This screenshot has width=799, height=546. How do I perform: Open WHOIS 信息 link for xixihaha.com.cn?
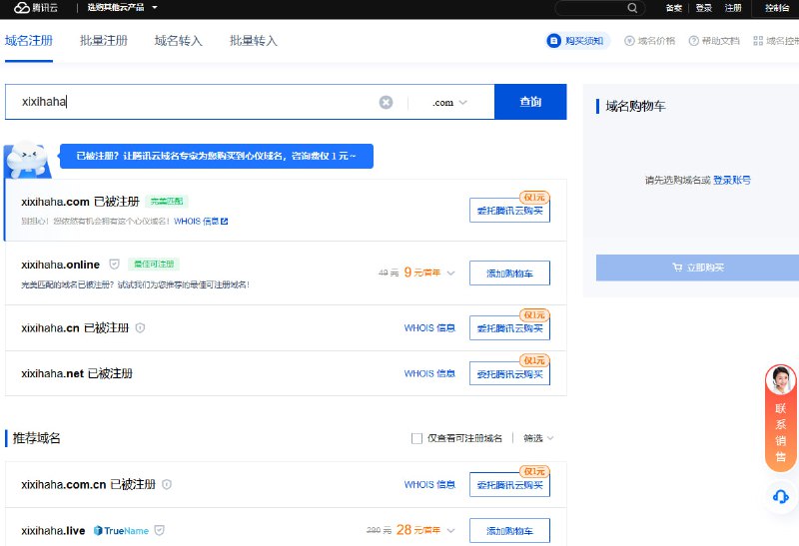tap(429, 484)
